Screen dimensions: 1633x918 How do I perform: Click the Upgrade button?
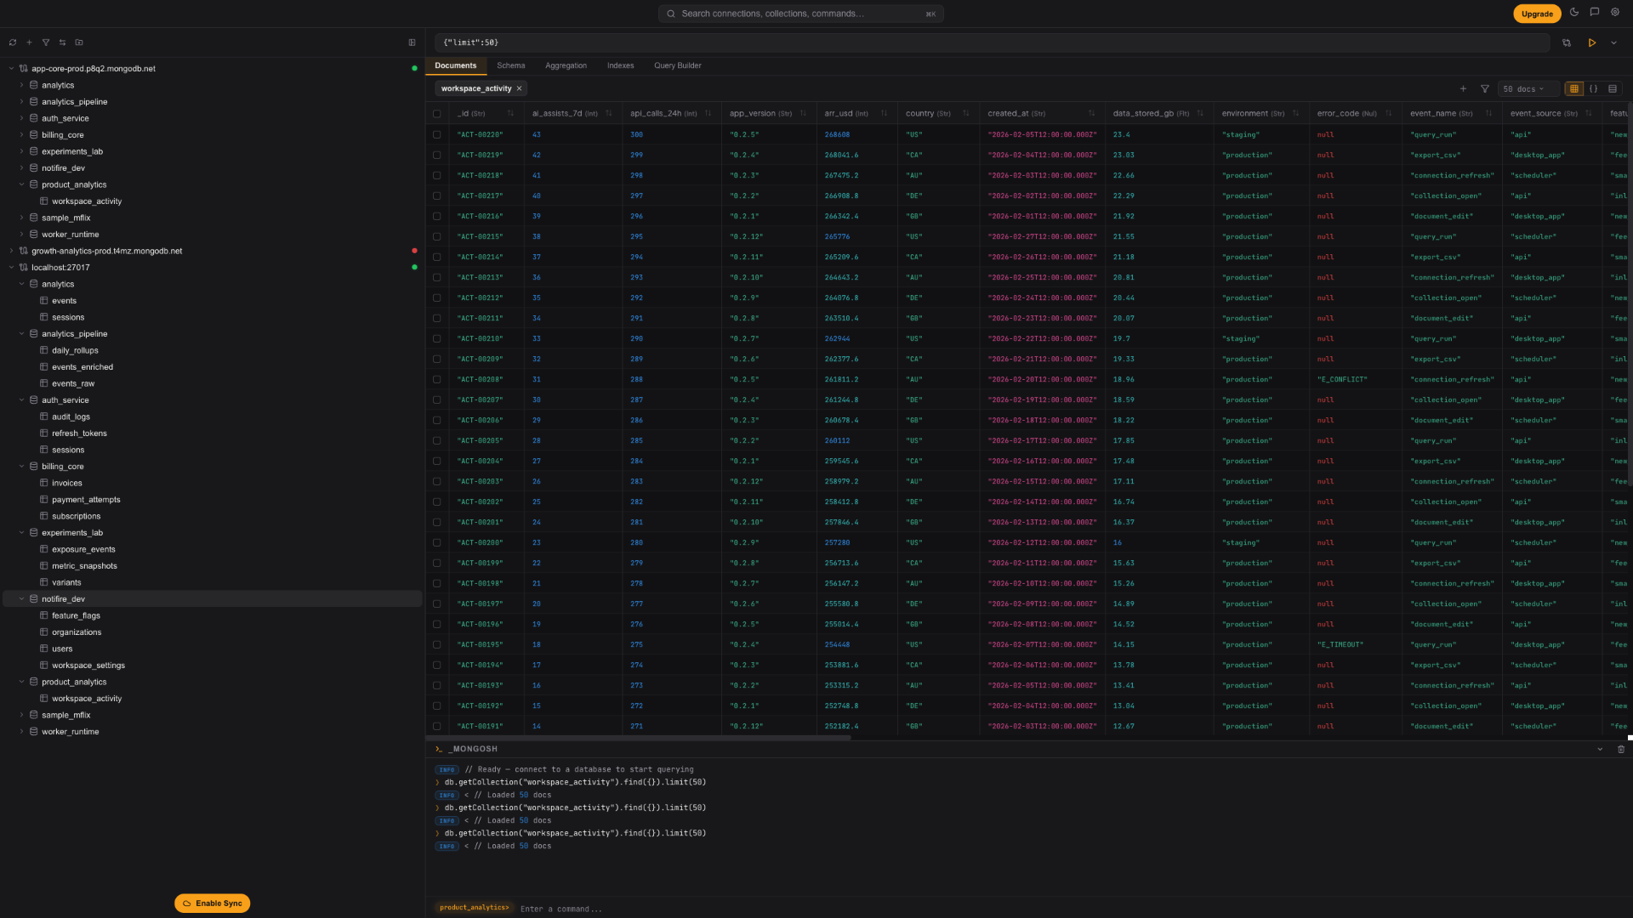coord(1536,14)
